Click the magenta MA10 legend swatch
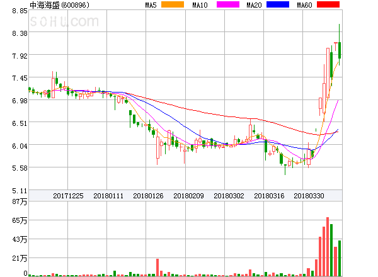378x277 pixels. (228, 4)
